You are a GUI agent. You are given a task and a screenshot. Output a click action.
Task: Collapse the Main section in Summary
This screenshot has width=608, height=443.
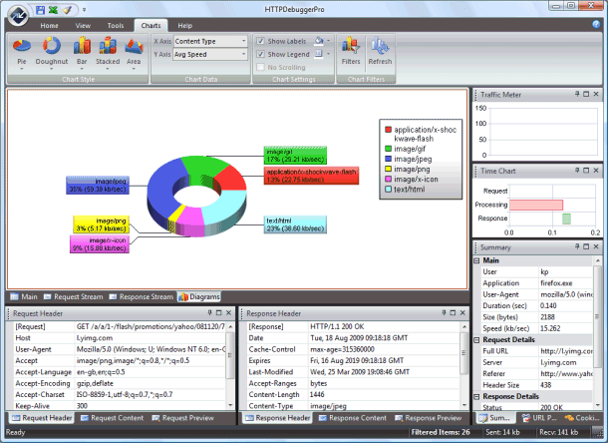click(477, 260)
